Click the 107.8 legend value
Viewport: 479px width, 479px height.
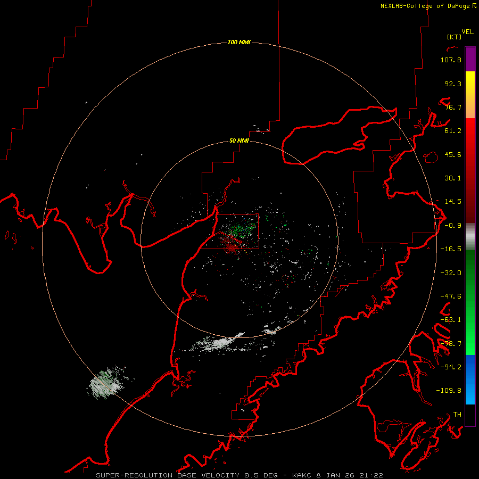451,60
